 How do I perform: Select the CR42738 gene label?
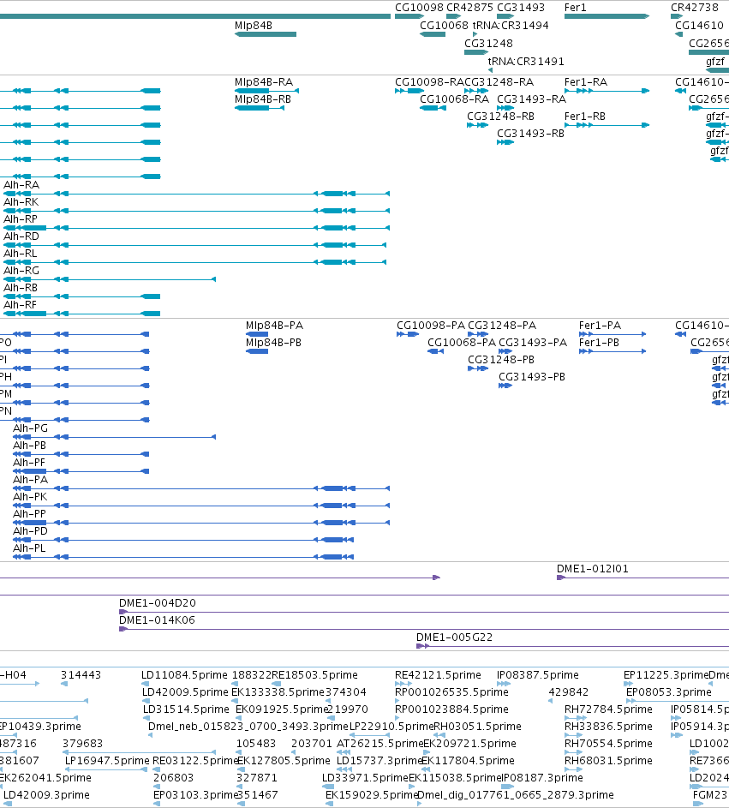[694, 8]
